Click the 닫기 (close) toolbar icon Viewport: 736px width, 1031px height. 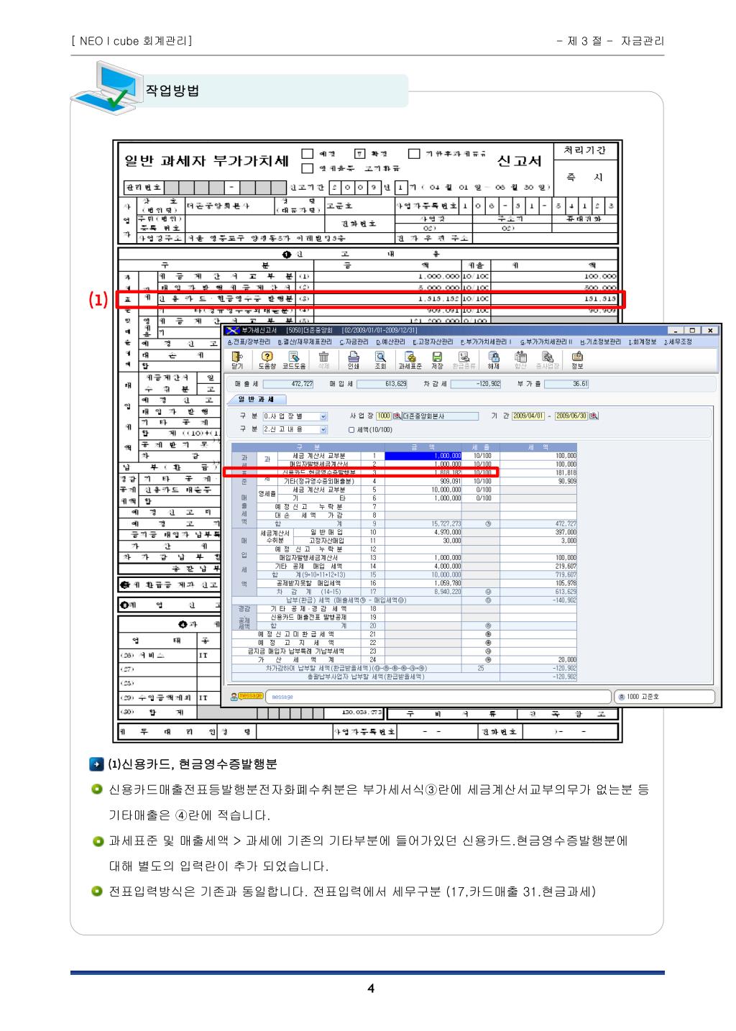(237, 359)
